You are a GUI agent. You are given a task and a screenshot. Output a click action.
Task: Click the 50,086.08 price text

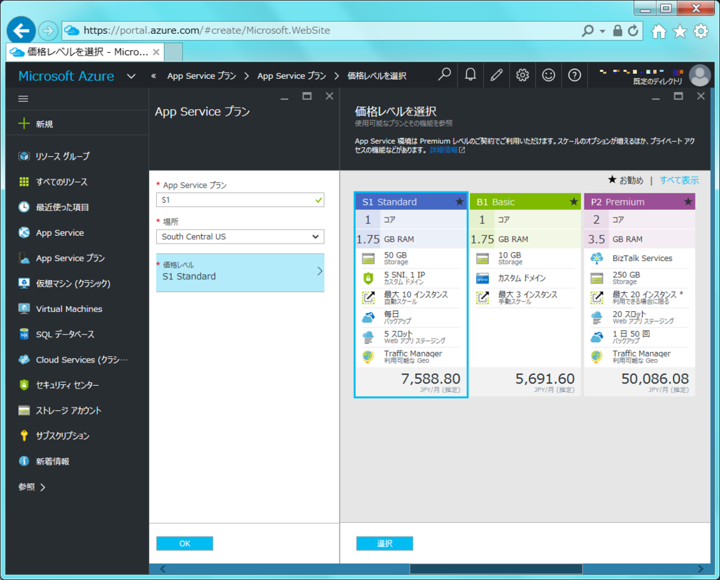[x=655, y=379]
